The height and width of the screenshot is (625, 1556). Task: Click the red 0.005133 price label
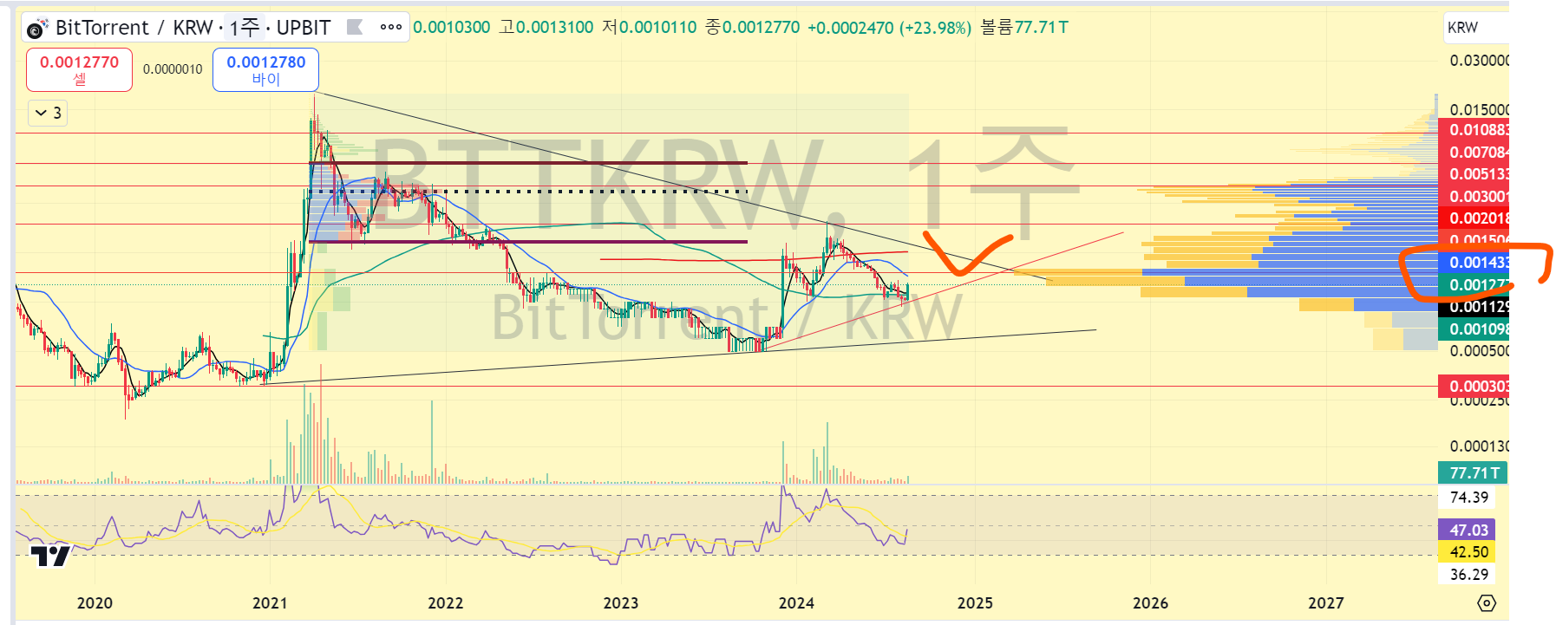click(1474, 174)
